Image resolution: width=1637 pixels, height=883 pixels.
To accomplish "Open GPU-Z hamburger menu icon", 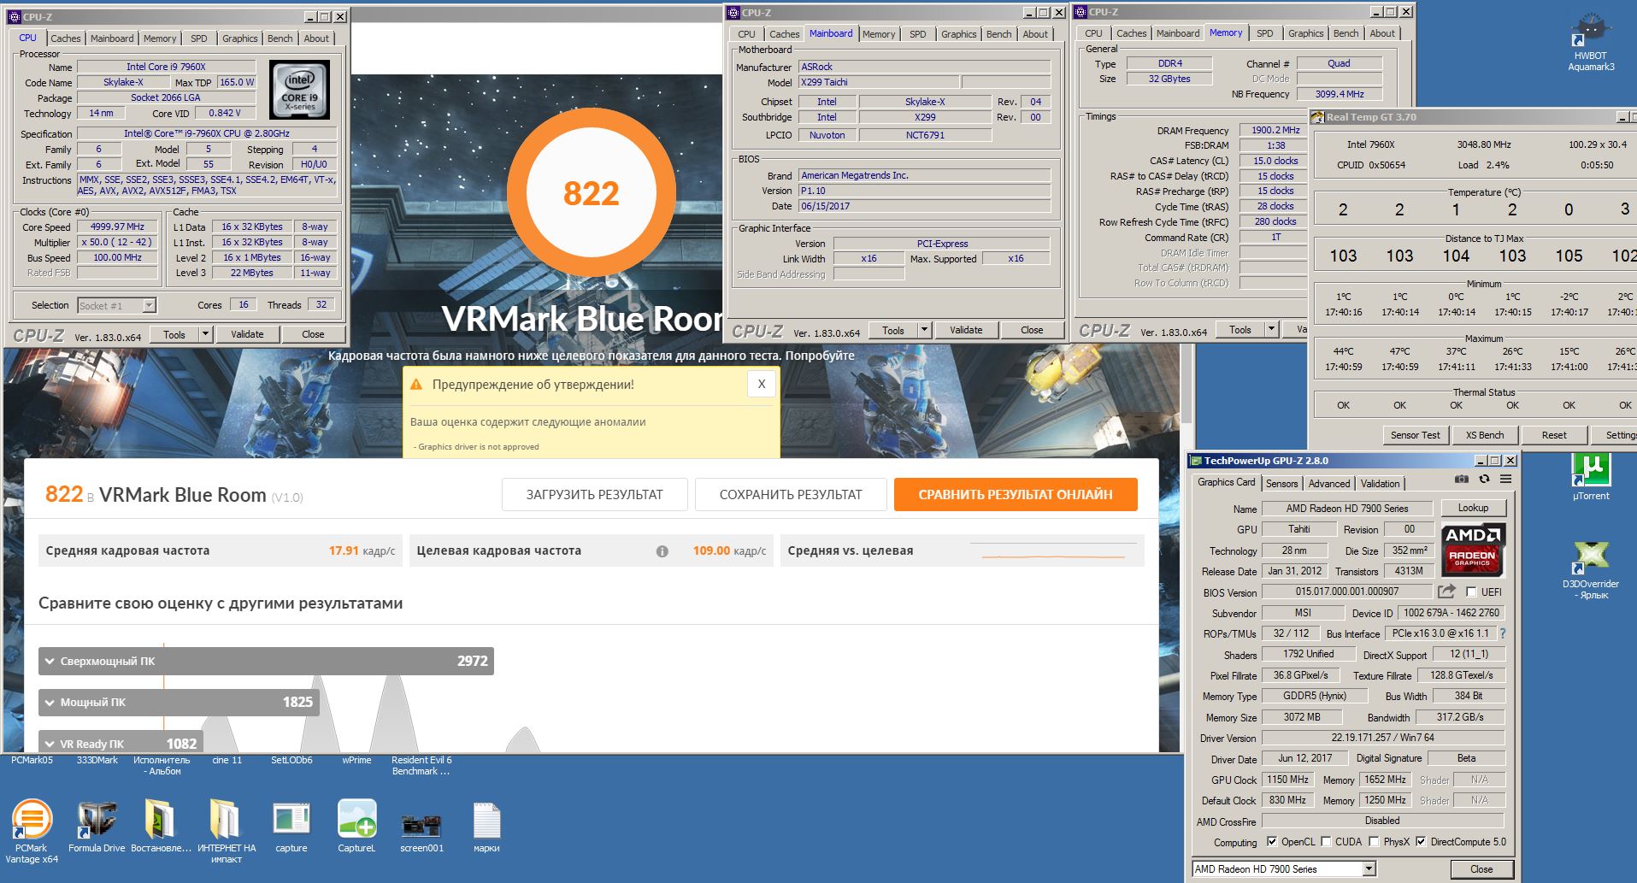I will 1505,480.
